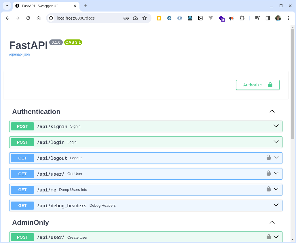Expand the GET /api/logout endpoint

276,157
